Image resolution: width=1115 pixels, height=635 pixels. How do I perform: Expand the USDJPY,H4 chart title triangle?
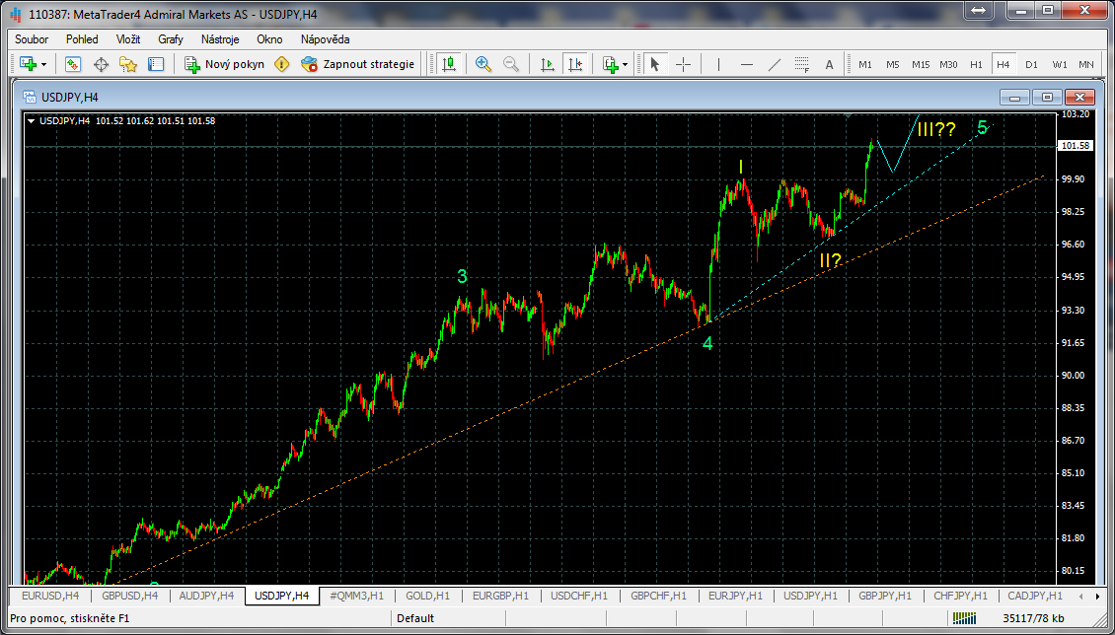tap(32, 120)
